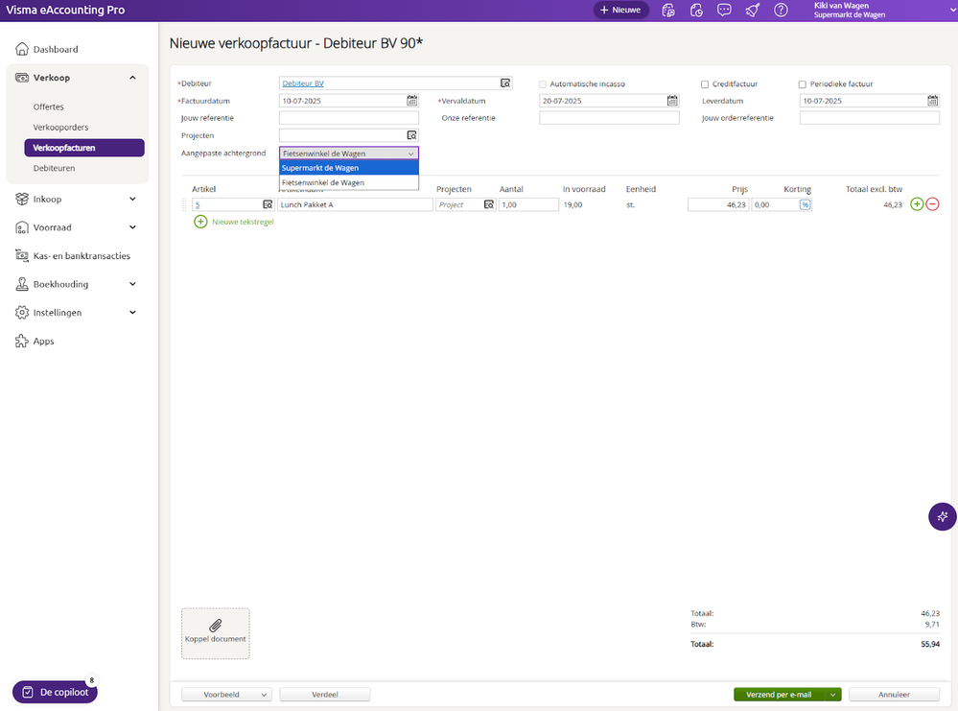Click the Annuleer button

click(x=894, y=695)
